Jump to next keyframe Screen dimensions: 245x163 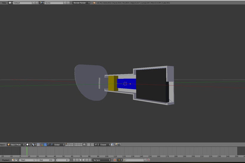tap(87, 160)
